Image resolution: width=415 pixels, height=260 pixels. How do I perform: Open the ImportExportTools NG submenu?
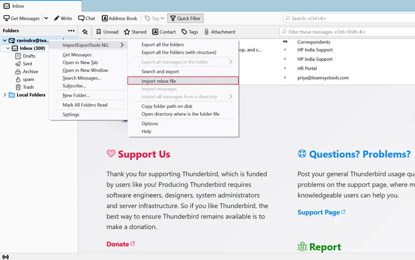click(x=88, y=45)
